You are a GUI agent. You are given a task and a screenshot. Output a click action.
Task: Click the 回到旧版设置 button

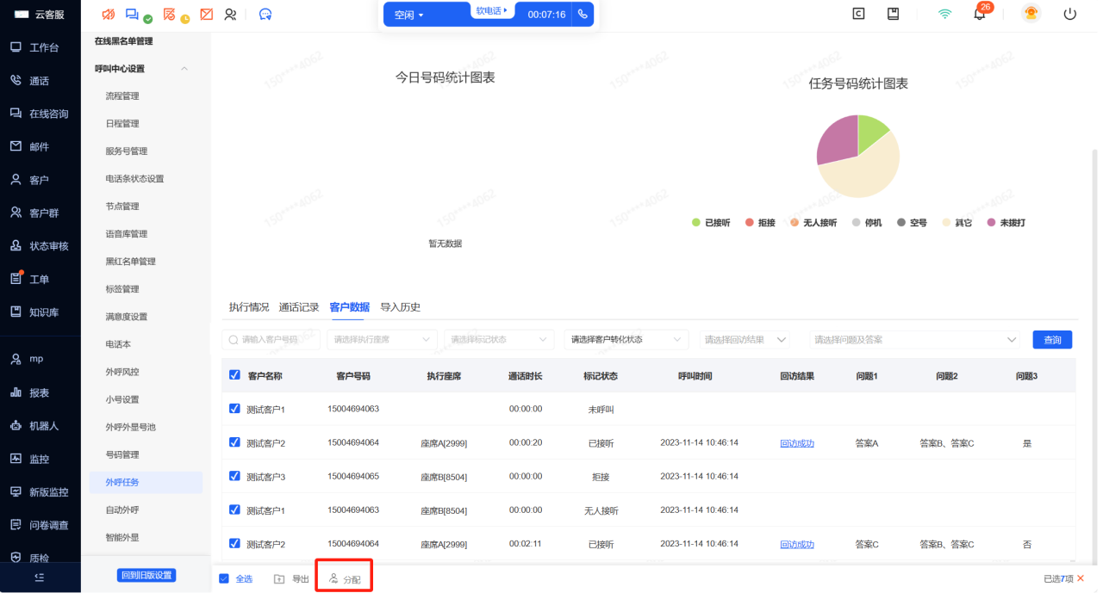146,576
